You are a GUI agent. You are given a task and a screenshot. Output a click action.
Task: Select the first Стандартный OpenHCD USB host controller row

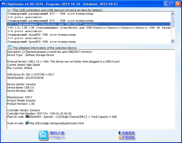click(x=89, y=34)
